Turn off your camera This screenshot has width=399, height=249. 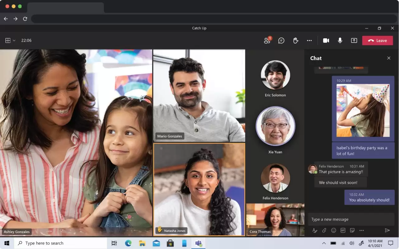(326, 40)
